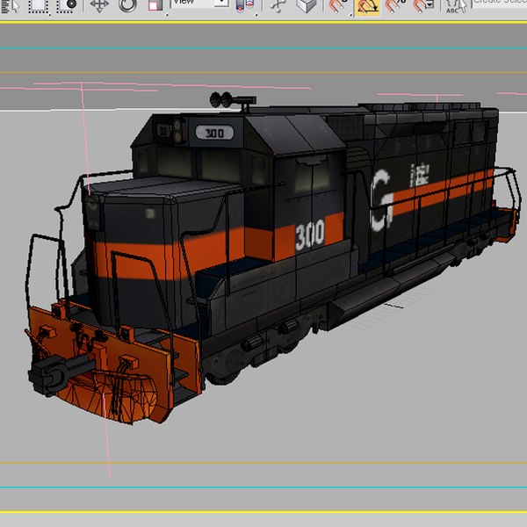Toggle the Window/Crossing selection mode
This screenshot has width=527, height=527.
67,6
